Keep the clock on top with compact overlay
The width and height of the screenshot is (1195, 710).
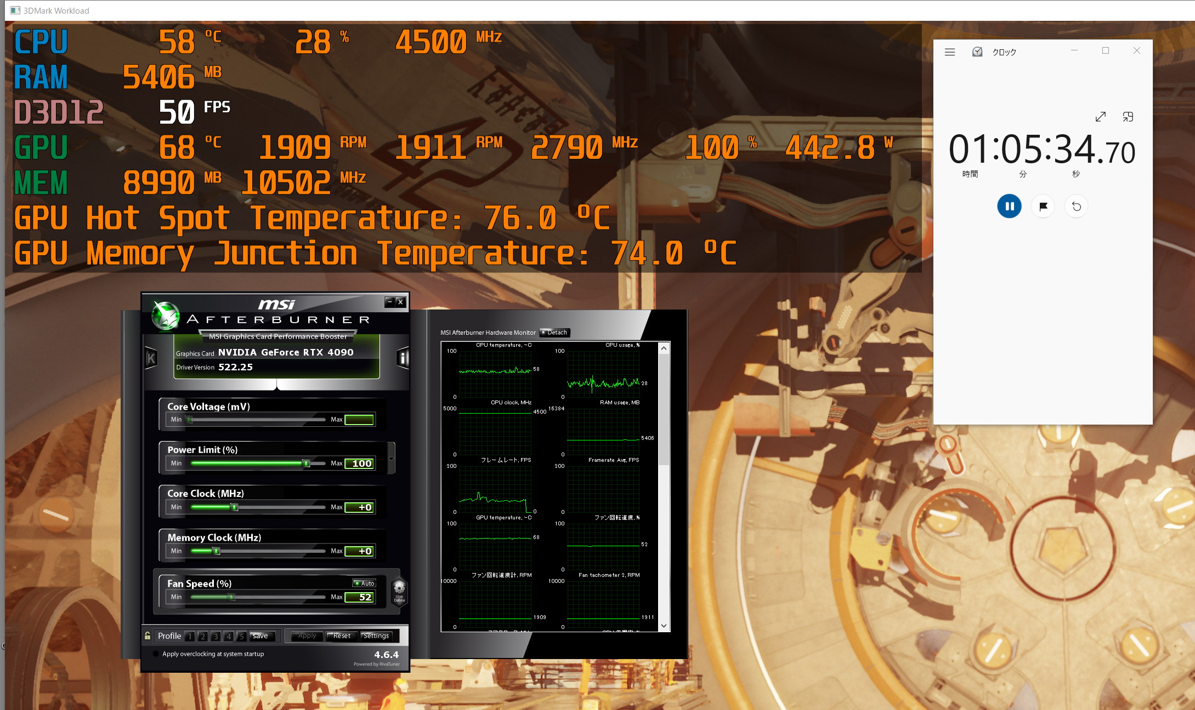pos(1128,117)
